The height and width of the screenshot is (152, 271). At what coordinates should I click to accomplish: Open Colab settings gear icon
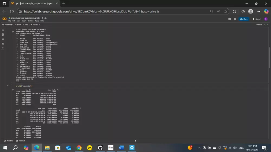(235, 19)
